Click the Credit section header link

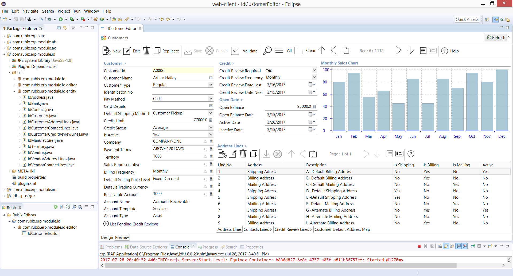227,63
